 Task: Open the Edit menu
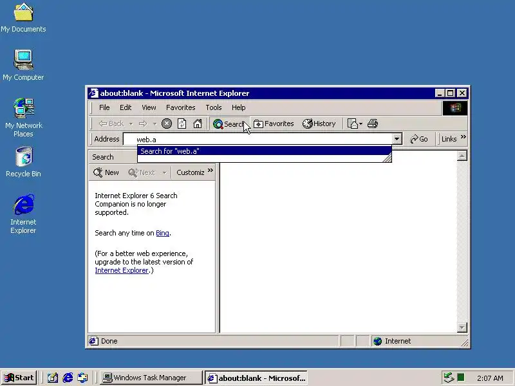pos(126,107)
